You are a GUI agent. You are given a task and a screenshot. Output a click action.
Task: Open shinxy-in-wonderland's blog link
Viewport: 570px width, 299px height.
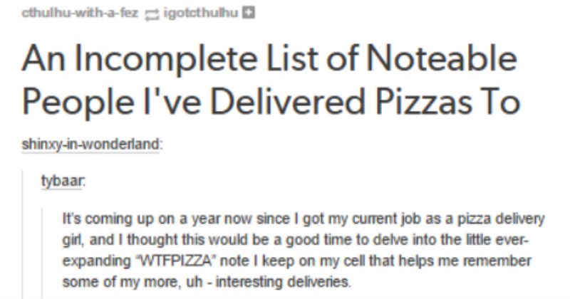click(x=90, y=145)
